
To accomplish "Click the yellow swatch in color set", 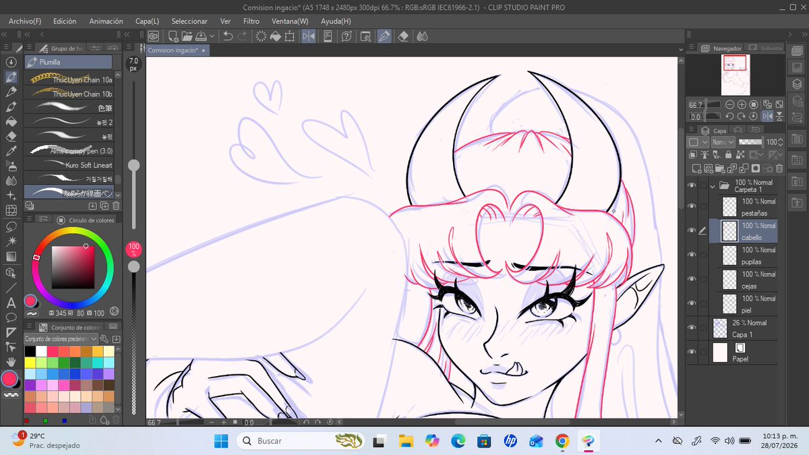I will pyautogui.click(x=30, y=363).
